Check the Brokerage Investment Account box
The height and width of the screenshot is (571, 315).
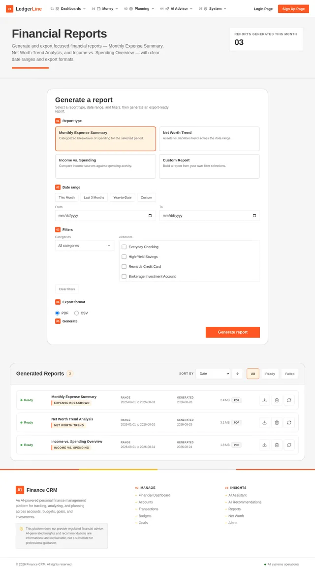point(124,277)
